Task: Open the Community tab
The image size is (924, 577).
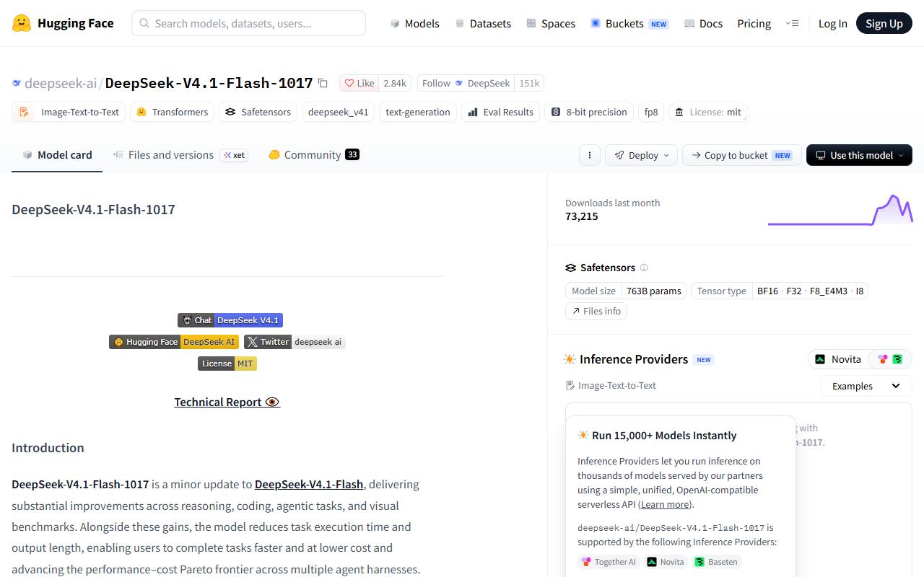Action: pyautogui.click(x=314, y=155)
